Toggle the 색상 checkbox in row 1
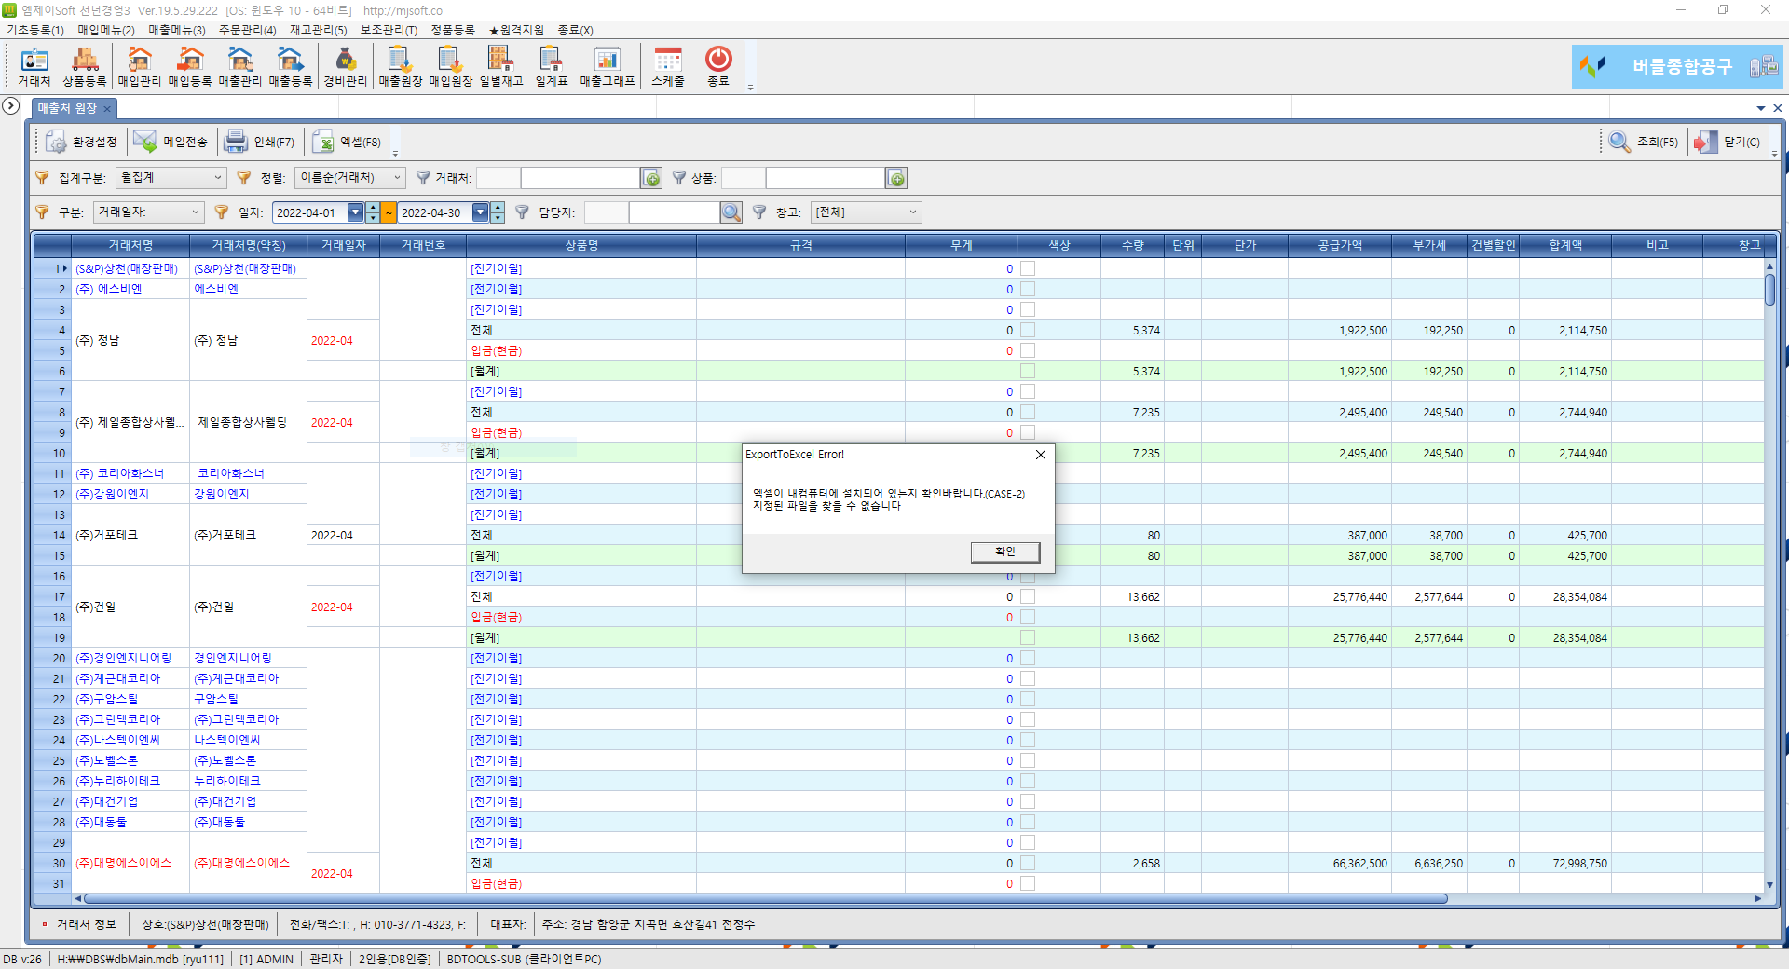The height and width of the screenshot is (969, 1789). (1028, 268)
